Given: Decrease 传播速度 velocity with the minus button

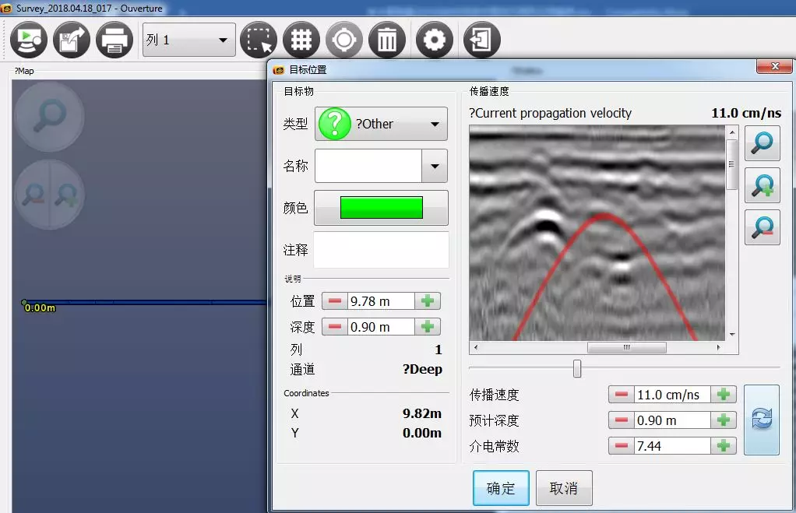Looking at the screenshot, I should click(x=621, y=395).
